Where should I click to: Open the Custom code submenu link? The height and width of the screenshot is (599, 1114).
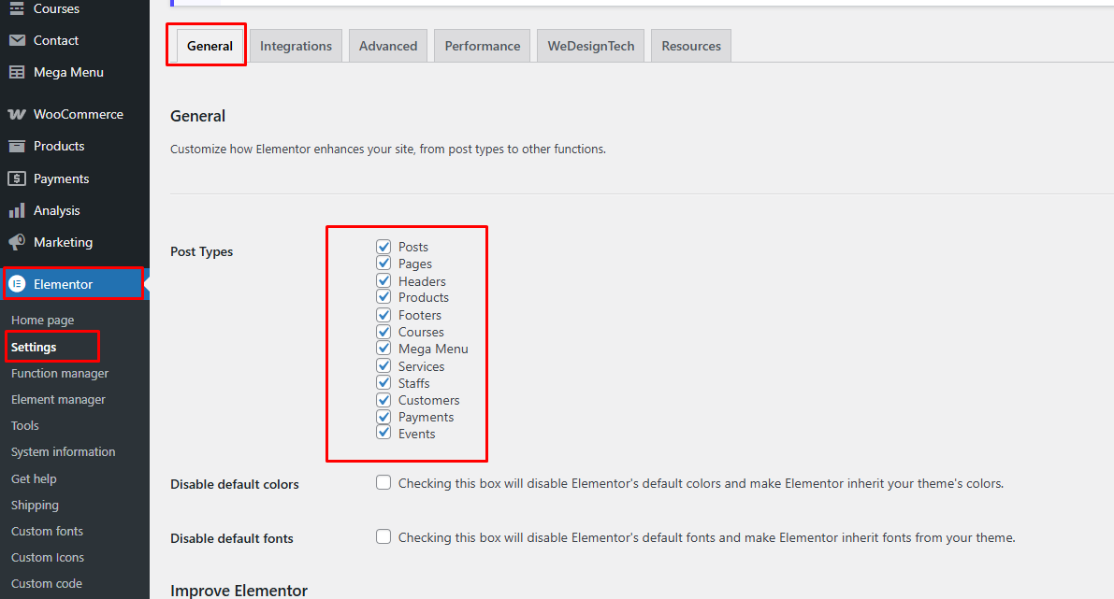[x=46, y=583]
